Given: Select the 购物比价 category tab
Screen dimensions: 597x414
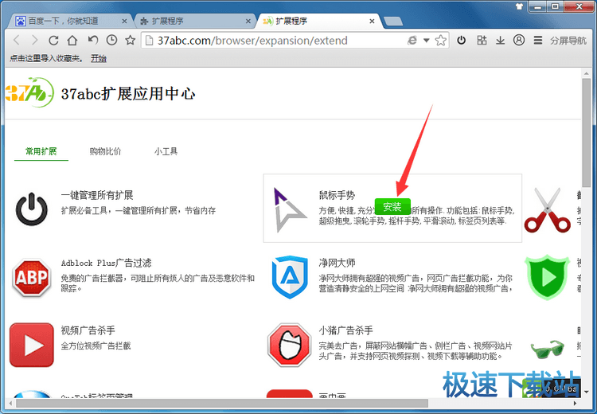Looking at the screenshot, I should [x=105, y=151].
